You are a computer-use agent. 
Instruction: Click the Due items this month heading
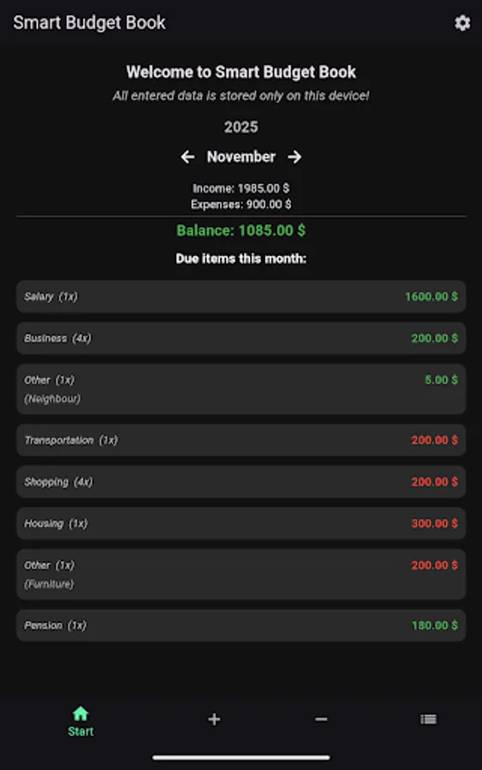241,258
